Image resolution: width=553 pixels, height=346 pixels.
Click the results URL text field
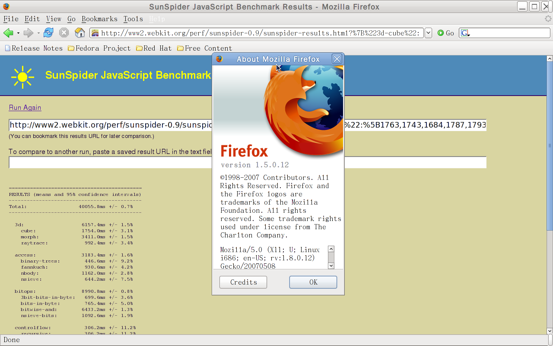(x=248, y=125)
